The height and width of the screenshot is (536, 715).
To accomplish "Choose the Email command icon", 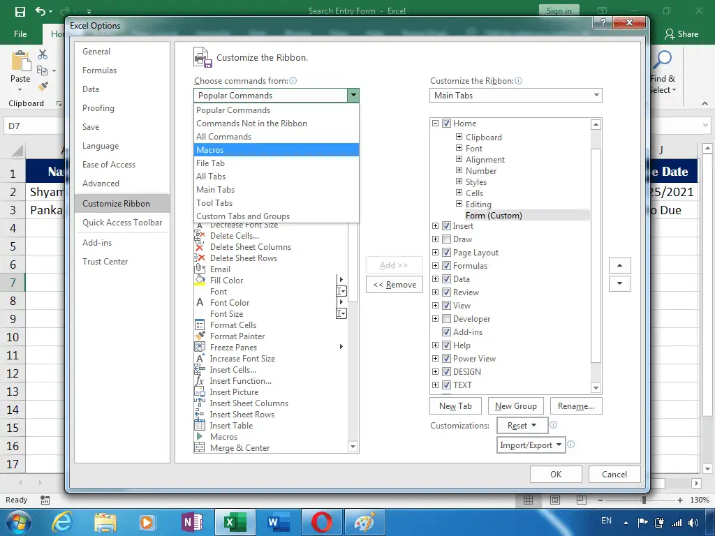I will tap(199, 269).
